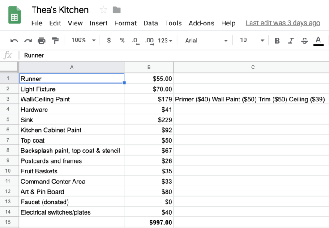Select the Paint format roller icon

[x=55, y=41]
